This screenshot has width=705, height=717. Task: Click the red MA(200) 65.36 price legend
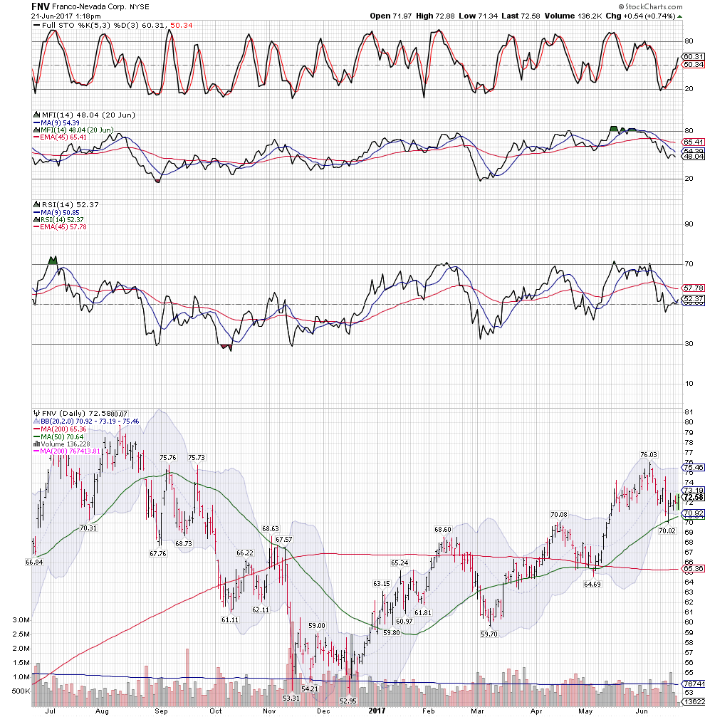click(60, 429)
